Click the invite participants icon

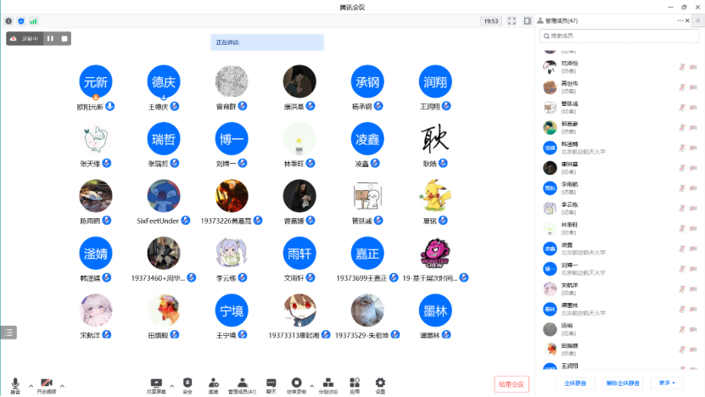tap(213, 384)
